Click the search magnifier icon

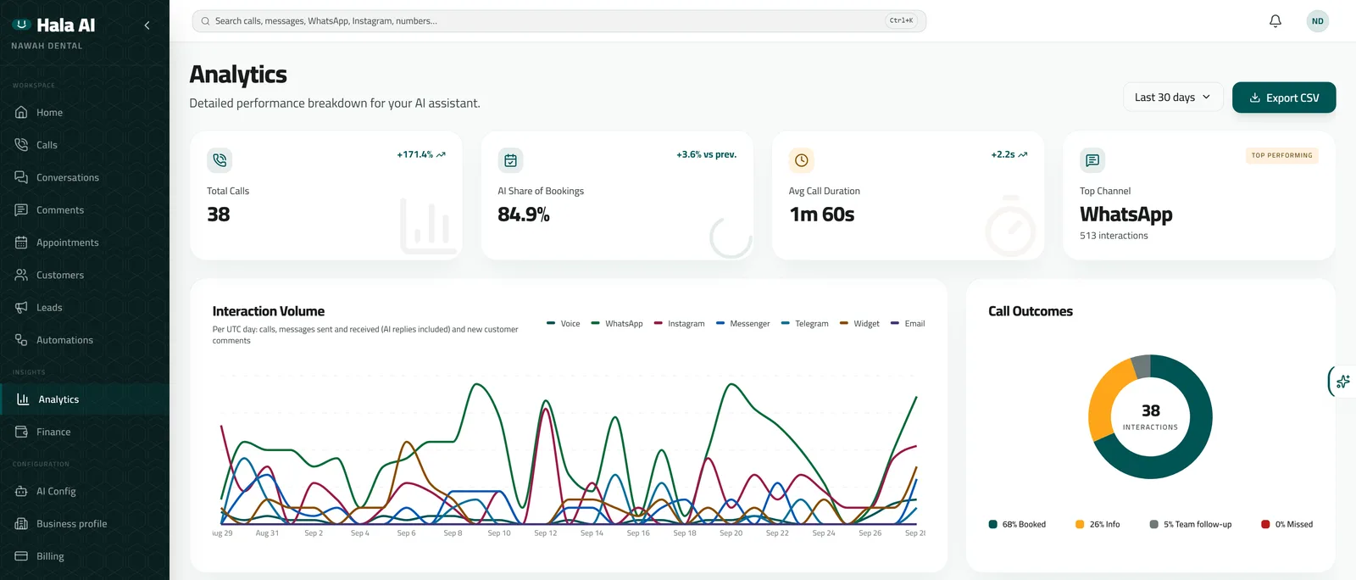tap(205, 21)
